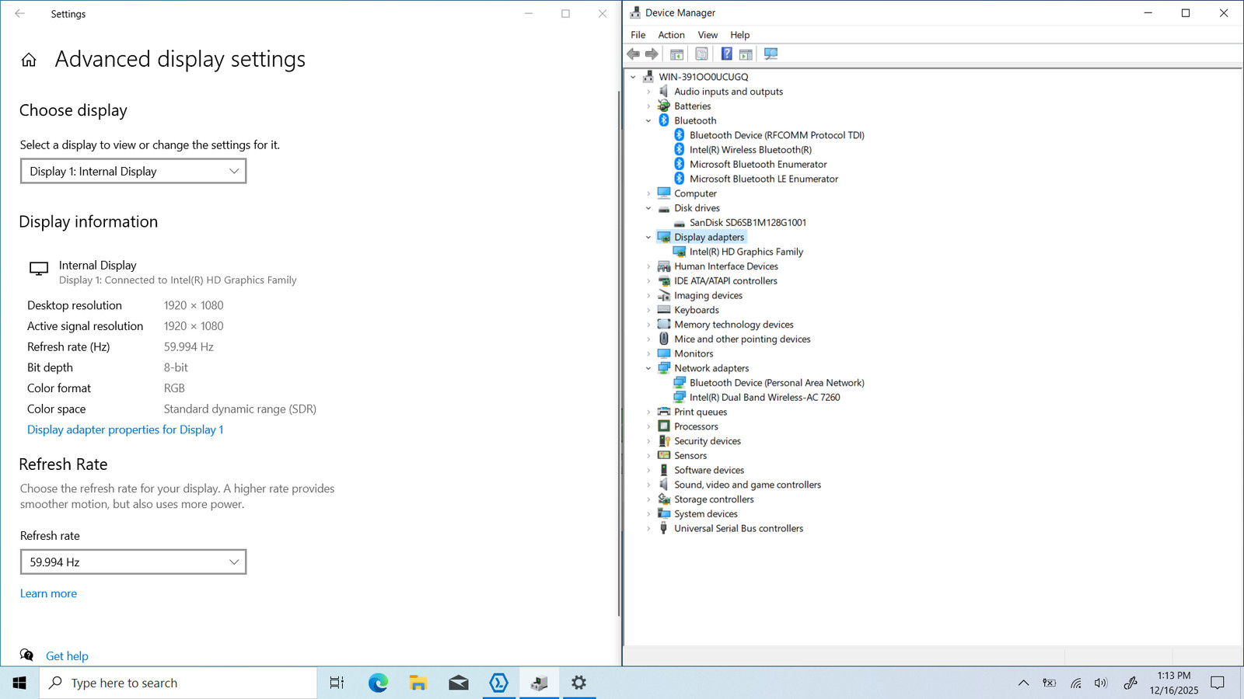The height and width of the screenshot is (699, 1244).
Task: Select the Keyboards category icon
Action: 664,310
